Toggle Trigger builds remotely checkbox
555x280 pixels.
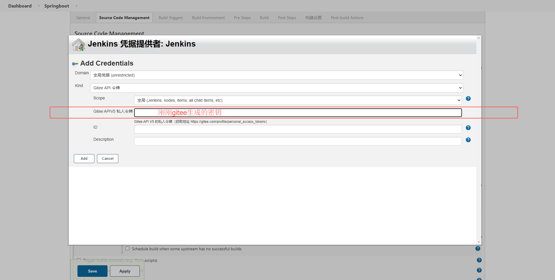[x=78, y=260]
